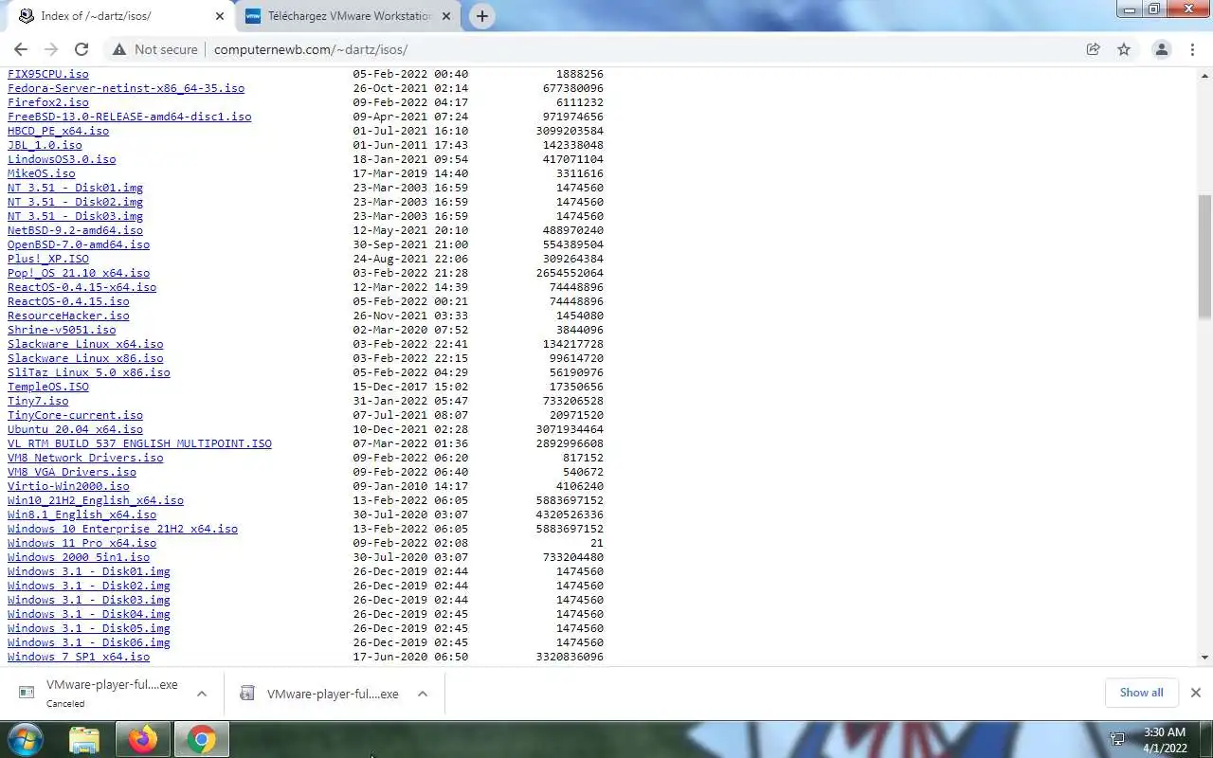
Task: Open Win8.1_English_x64.iso link
Action: 81,514
